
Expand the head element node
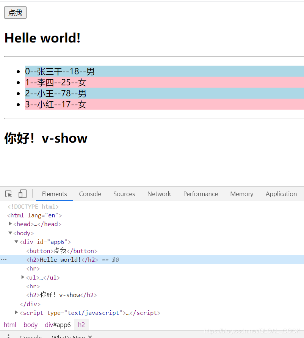tap(10, 224)
